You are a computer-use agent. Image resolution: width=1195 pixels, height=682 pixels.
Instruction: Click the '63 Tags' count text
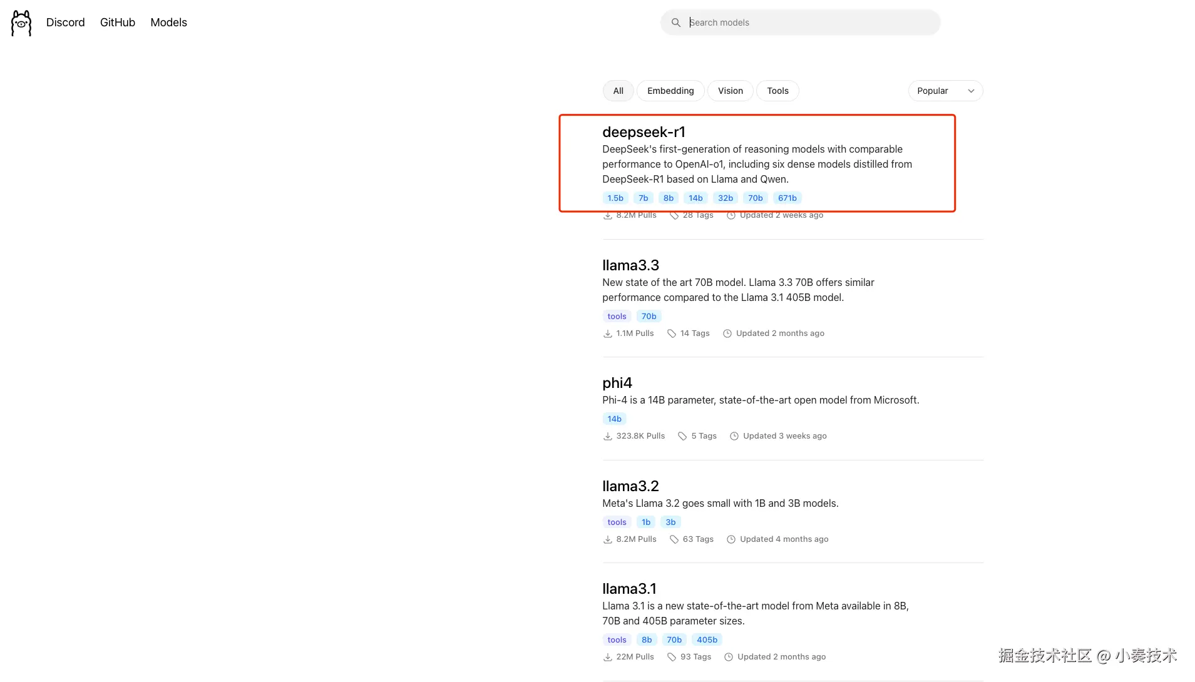tap(698, 539)
